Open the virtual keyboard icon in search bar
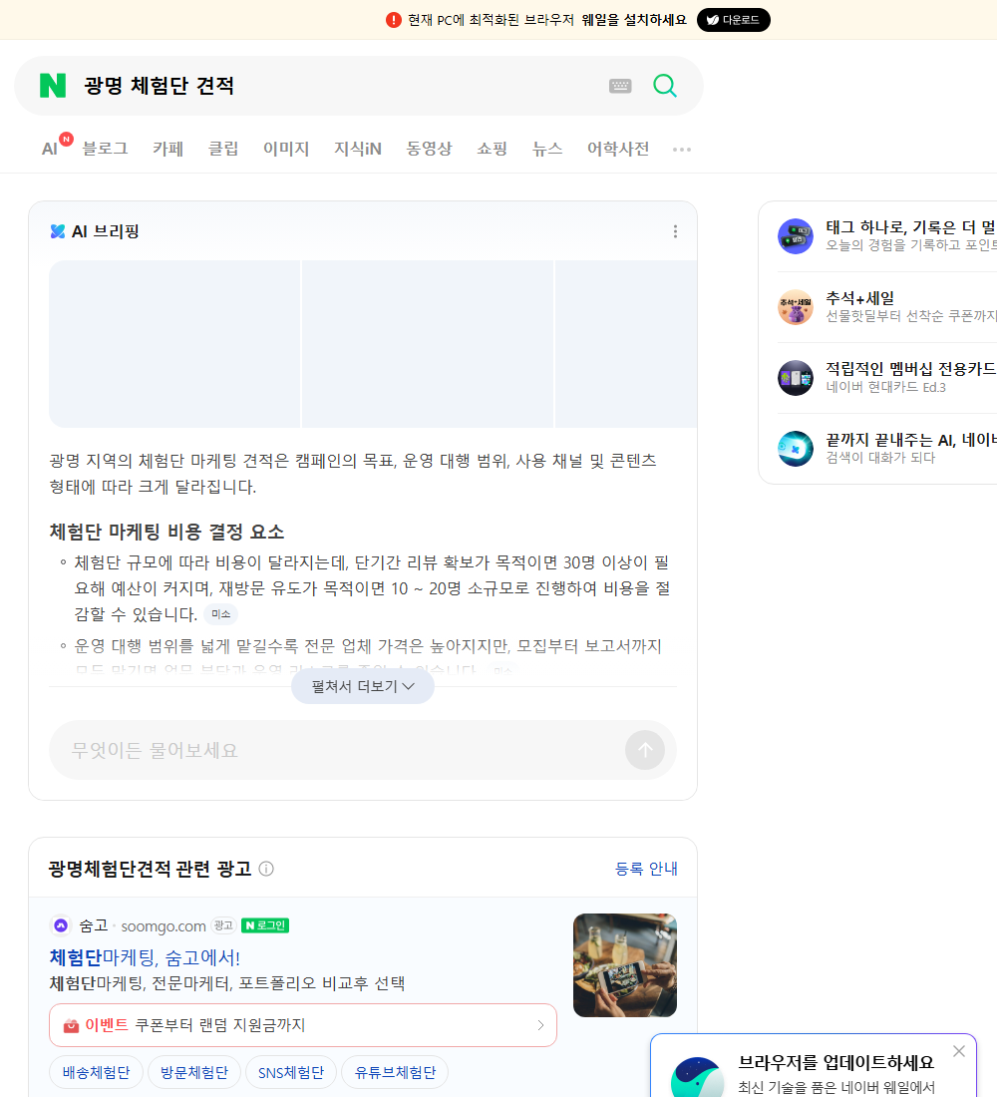 click(x=620, y=86)
